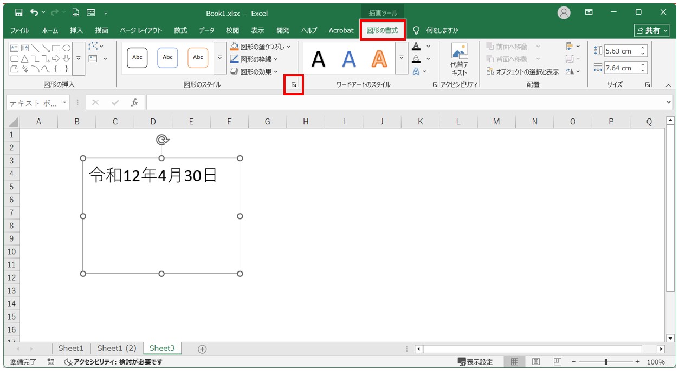Switch to Sheet1 tab
Image resolution: width=679 pixels, height=371 pixels.
(x=71, y=348)
